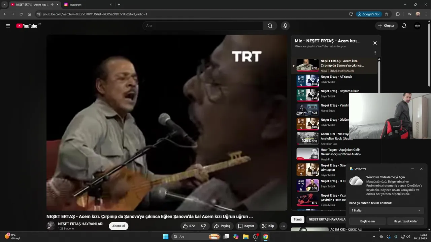Viewport: 431px width, 242px height.
Task: Show hidden system tray icons
Action: pyautogui.click(x=374, y=237)
